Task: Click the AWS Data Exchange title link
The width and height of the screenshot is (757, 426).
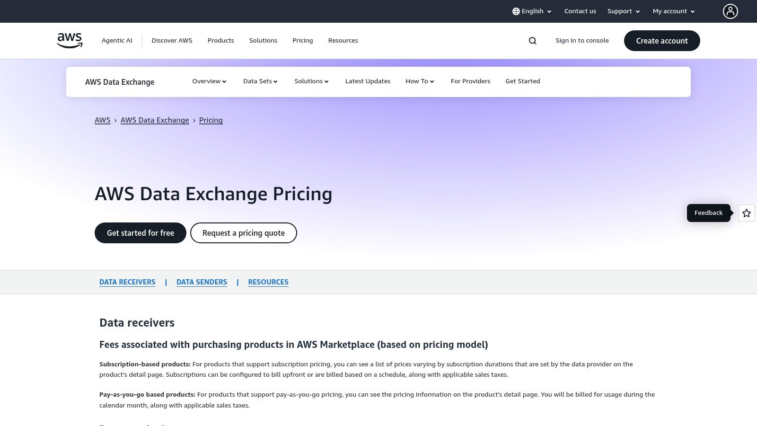Action: pyautogui.click(x=120, y=82)
